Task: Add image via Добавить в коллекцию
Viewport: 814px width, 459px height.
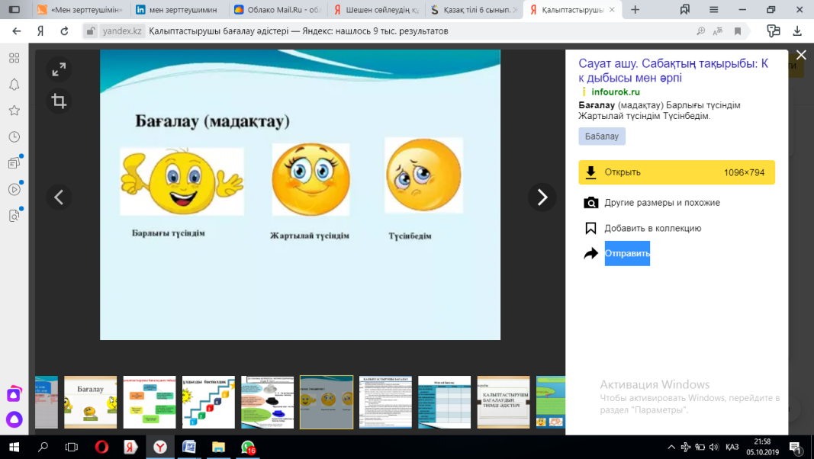Action: [x=652, y=228]
